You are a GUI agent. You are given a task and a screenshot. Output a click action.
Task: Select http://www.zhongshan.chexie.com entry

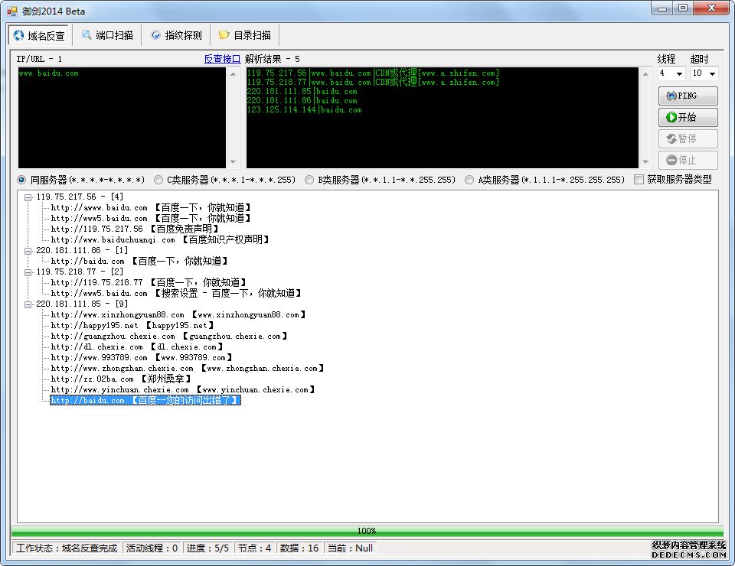tap(188, 369)
